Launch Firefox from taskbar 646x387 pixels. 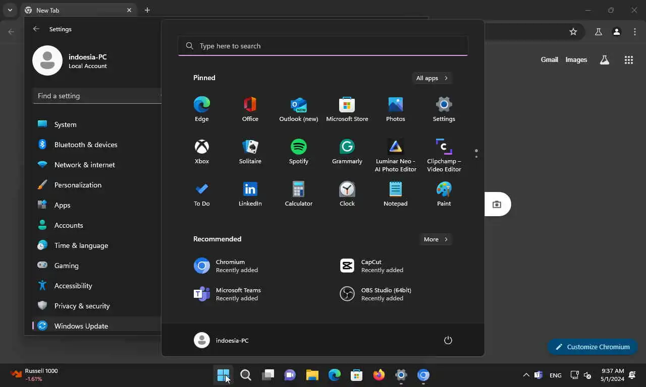pyautogui.click(x=379, y=375)
